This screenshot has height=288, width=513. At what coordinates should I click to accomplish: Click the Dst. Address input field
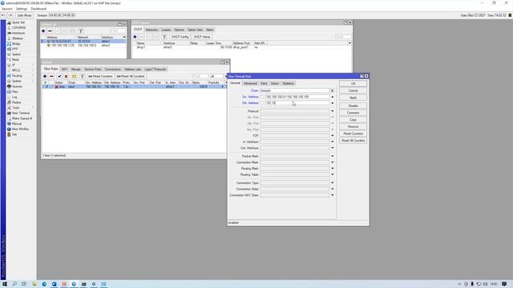(x=297, y=103)
